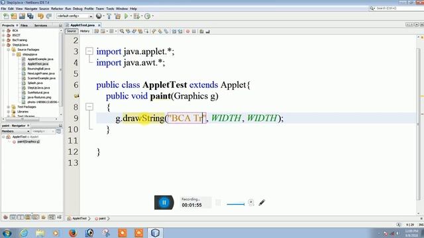Pause the screen recording
The height and width of the screenshot is (238, 424).
[164, 202]
